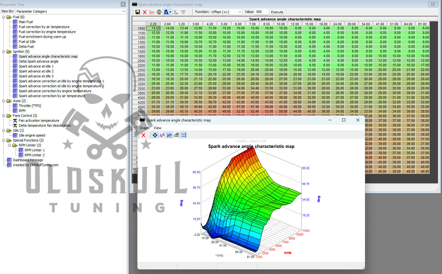Open the View By Parameter Category dropdown

pyautogui.click(x=71, y=11)
